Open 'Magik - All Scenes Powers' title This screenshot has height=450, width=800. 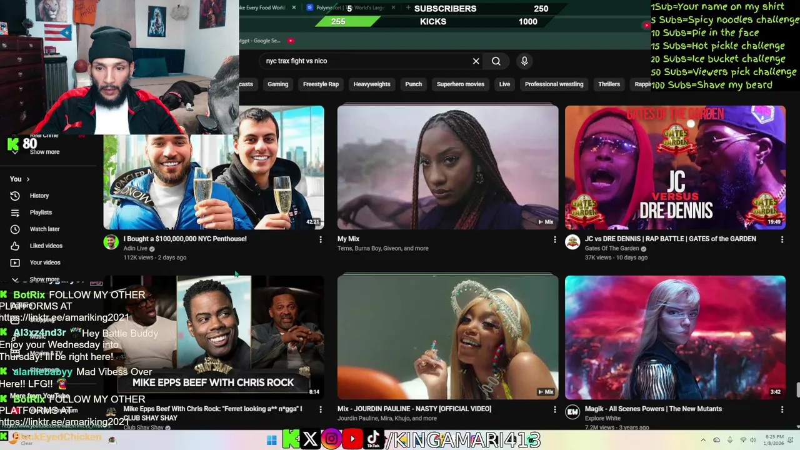[653, 409]
